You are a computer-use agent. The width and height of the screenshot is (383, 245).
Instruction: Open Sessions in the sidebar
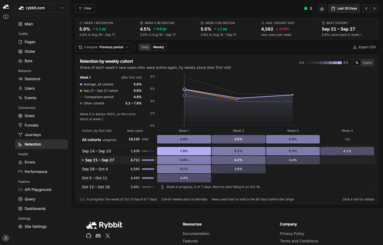coord(41,79)
